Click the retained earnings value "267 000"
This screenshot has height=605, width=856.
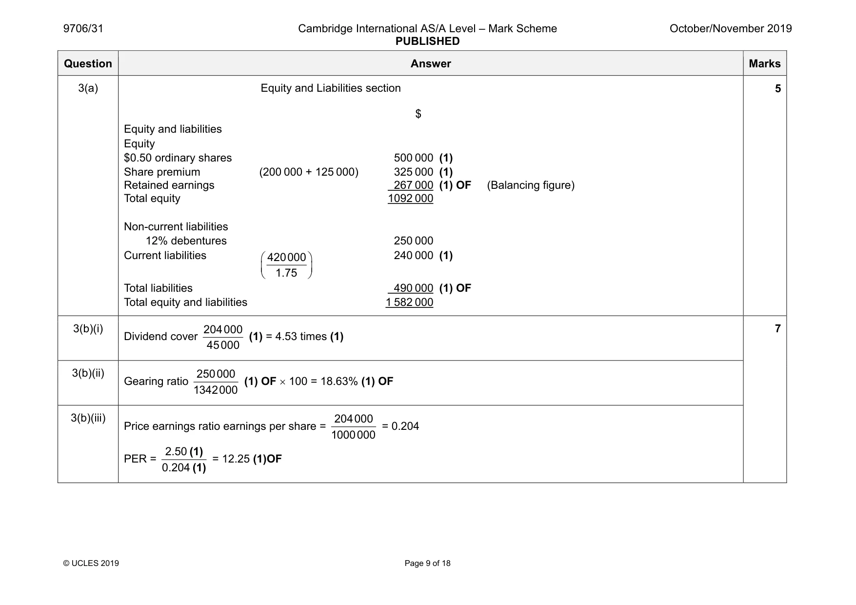click(x=414, y=185)
